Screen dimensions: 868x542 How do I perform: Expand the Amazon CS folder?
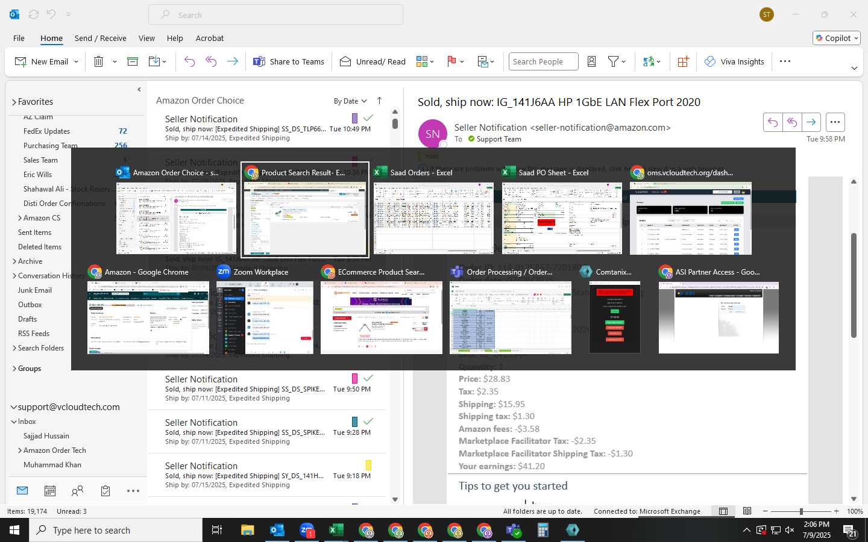click(20, 218)
